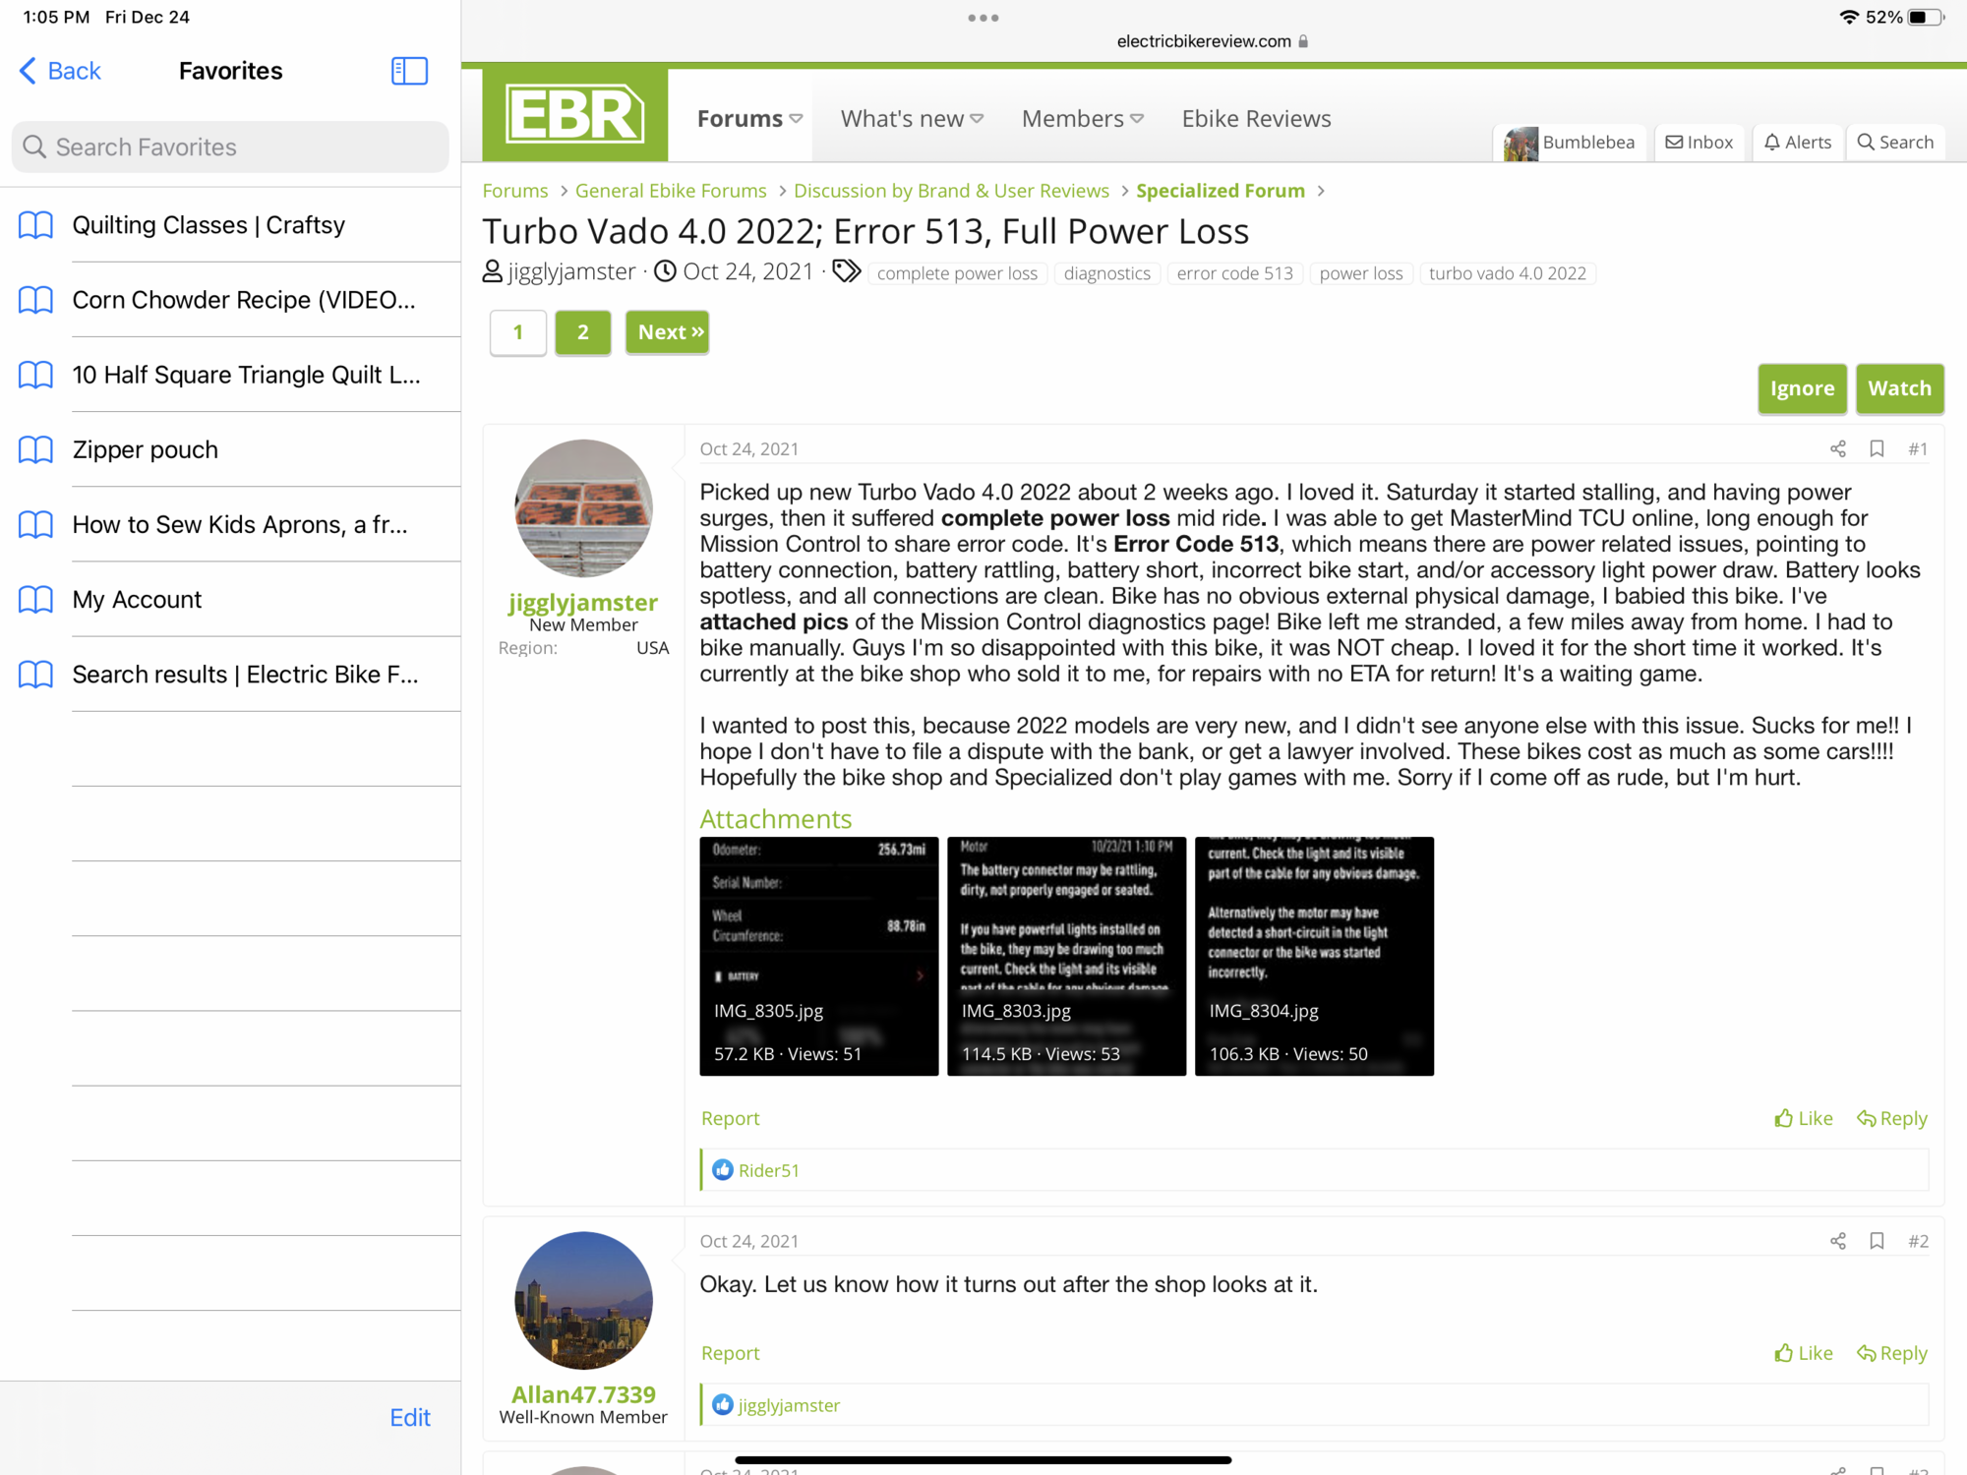Toggle the Safari sidebar panel icon

(409, 71)
